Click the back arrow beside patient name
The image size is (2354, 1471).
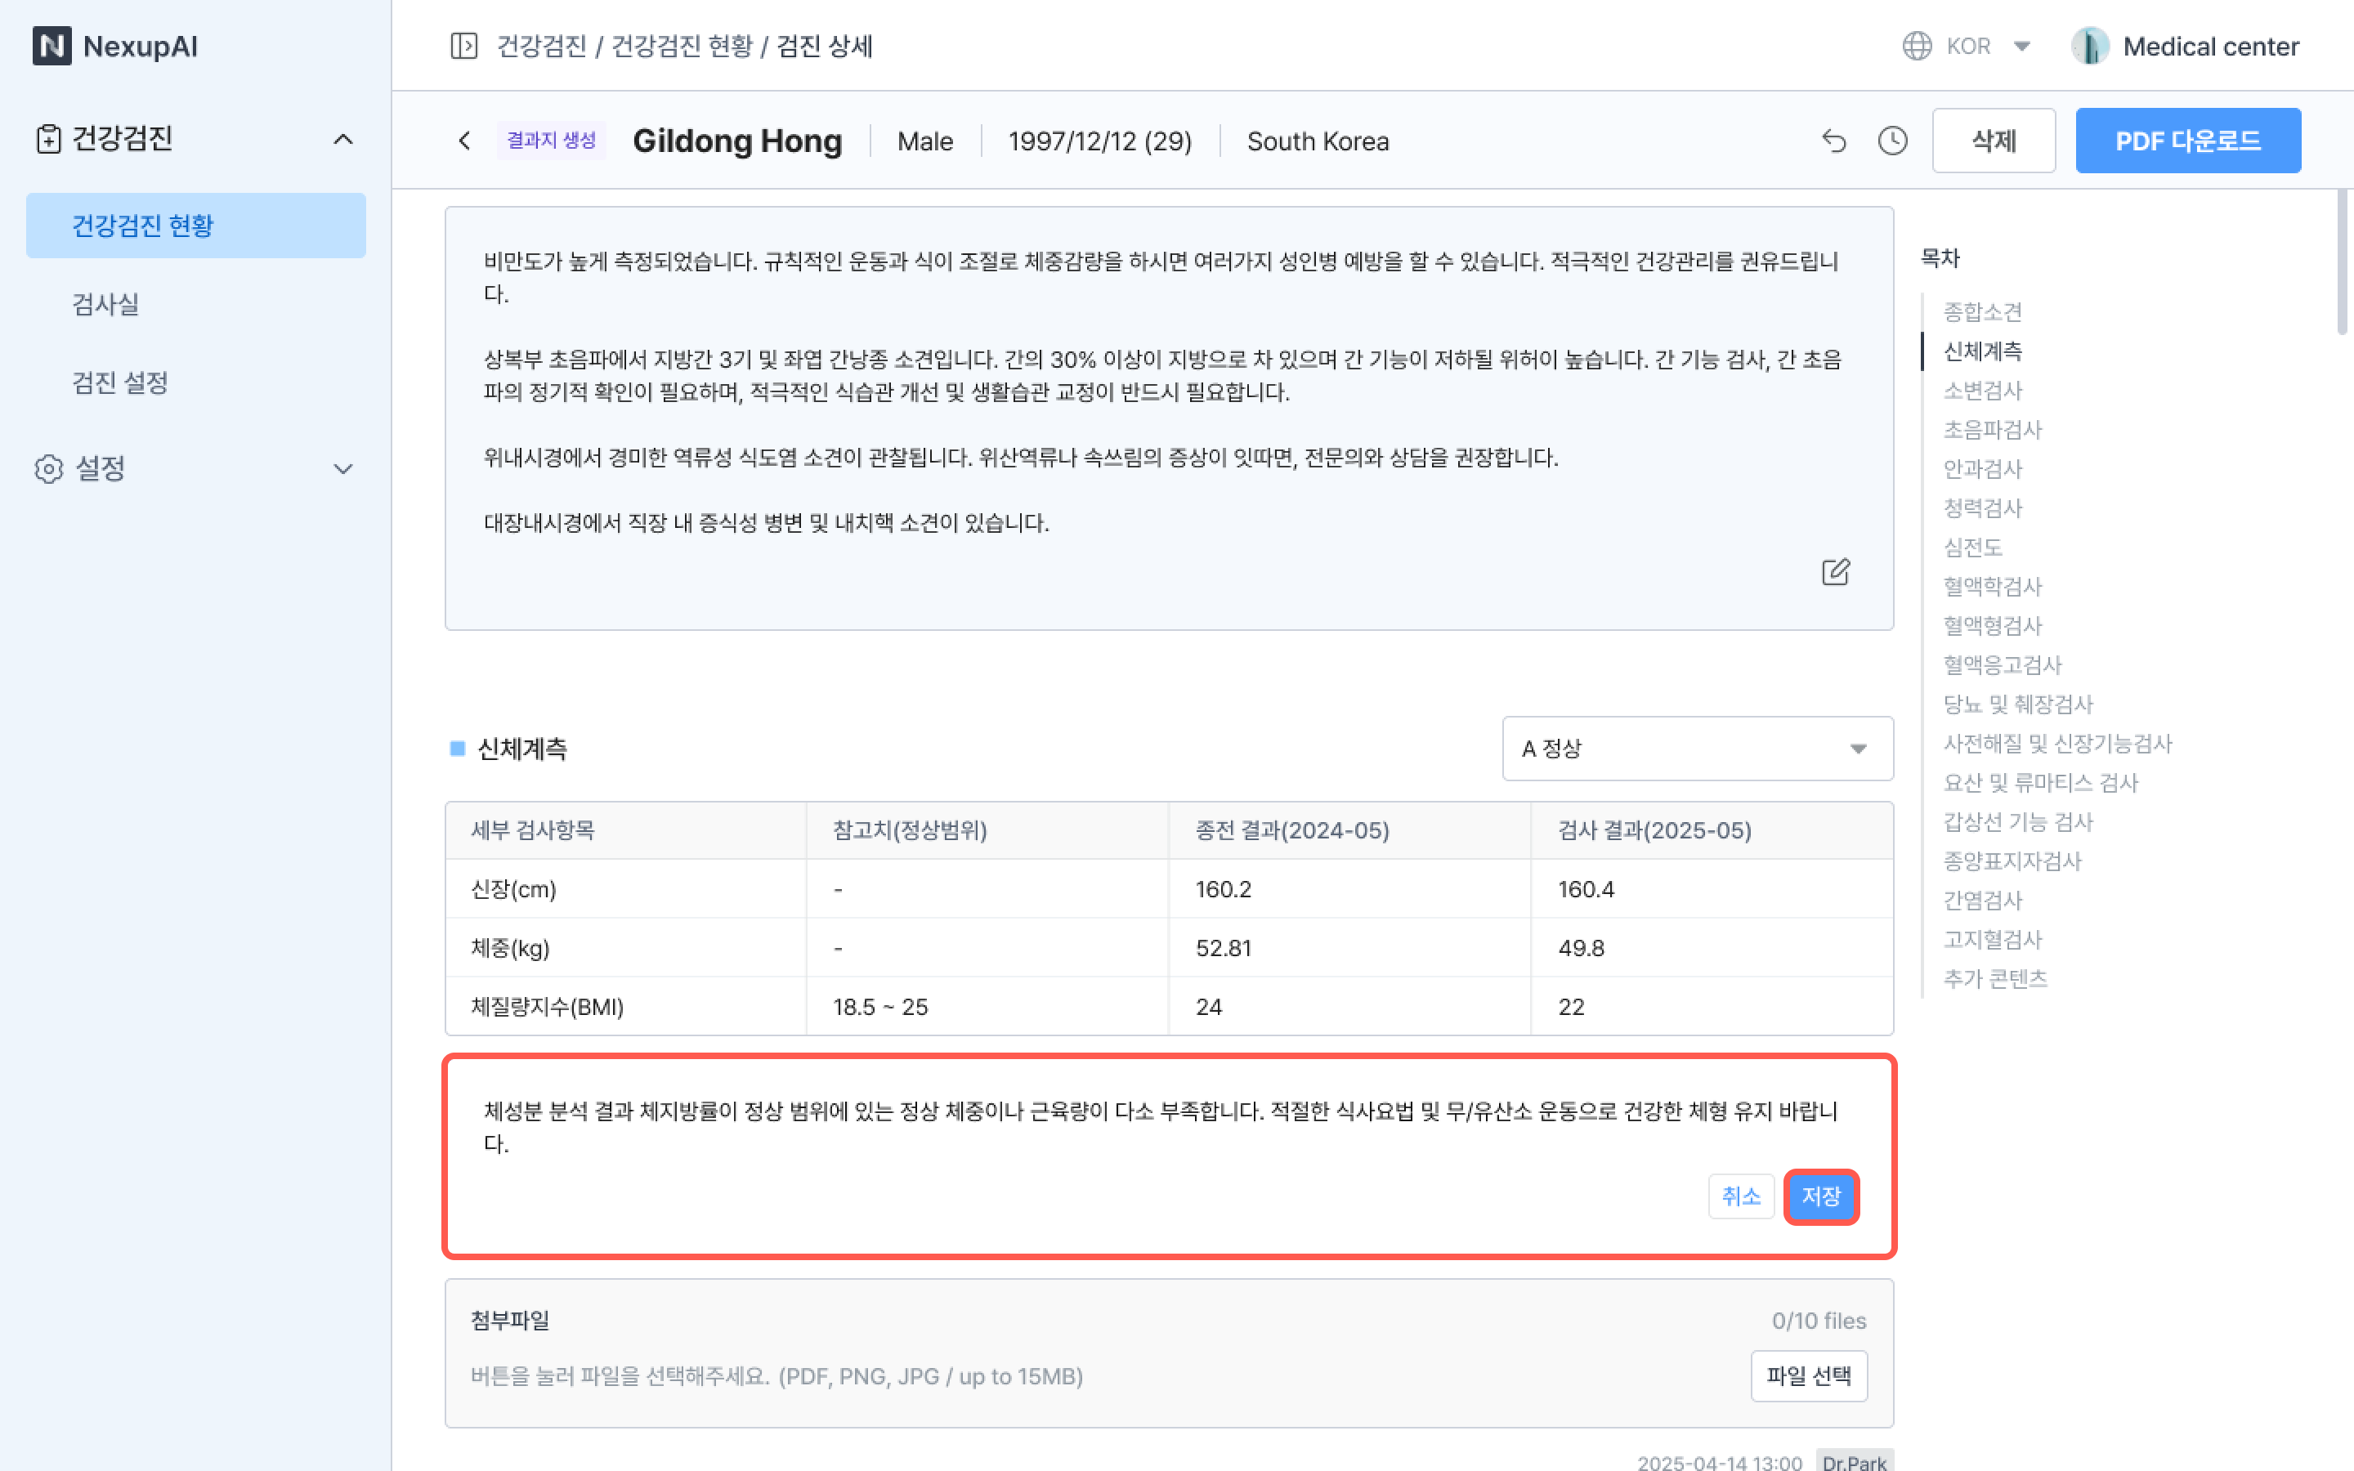coord(465,141)
